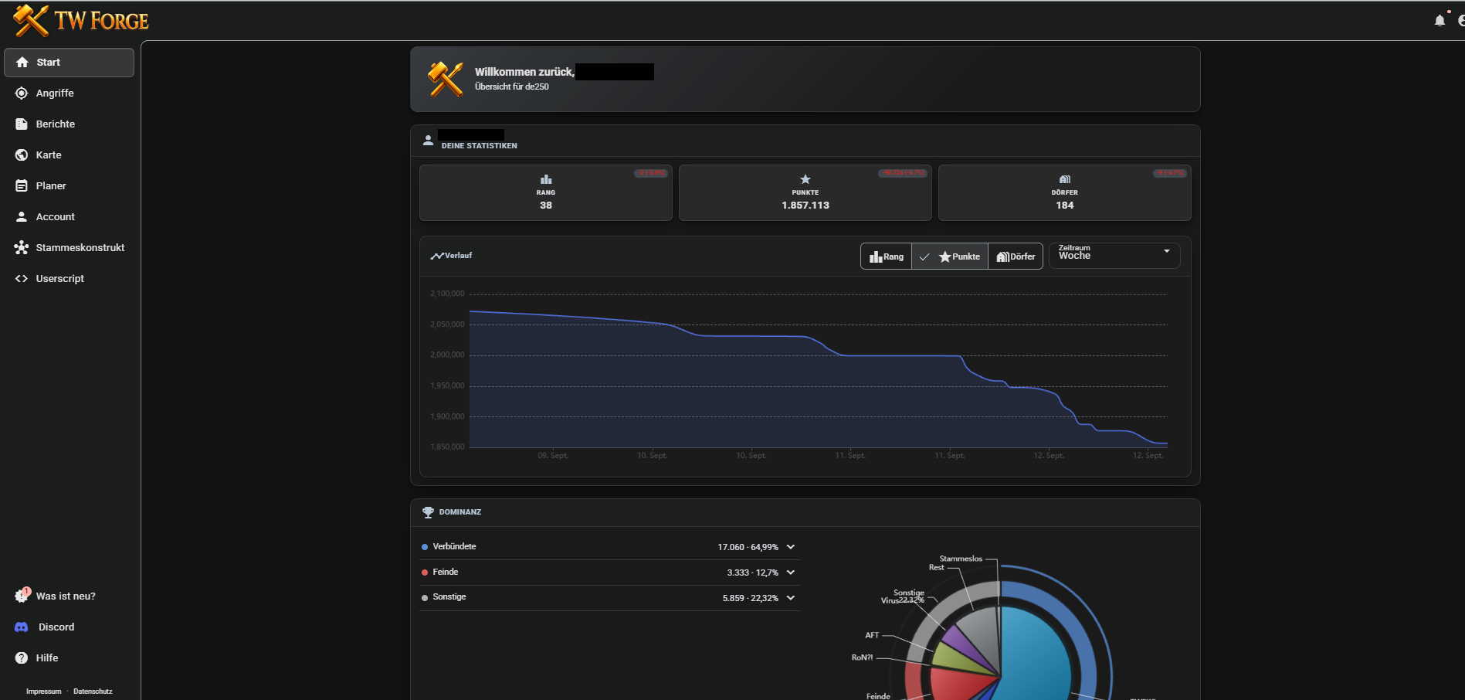Click the grey Sonstige color dot
The image size is (1465, 700).
425,598
